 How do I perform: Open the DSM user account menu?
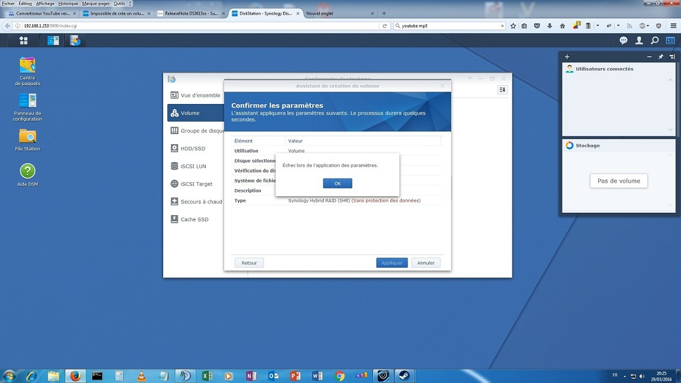pyautogui.click(x=639, y=40)
